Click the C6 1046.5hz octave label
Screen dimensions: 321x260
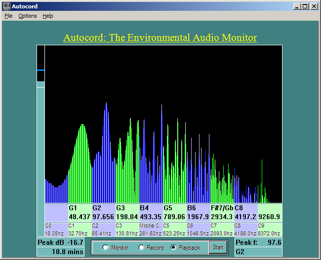(x=199, y=229)
